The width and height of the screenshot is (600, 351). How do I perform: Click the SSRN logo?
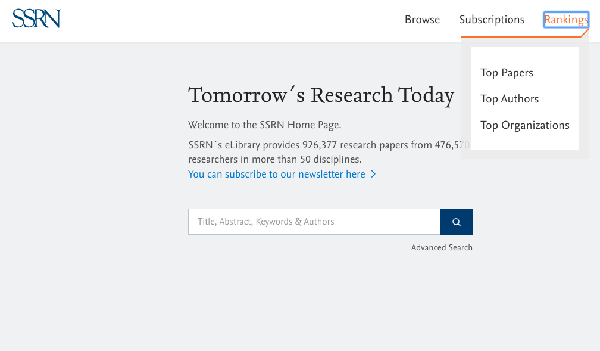point(36,18)
